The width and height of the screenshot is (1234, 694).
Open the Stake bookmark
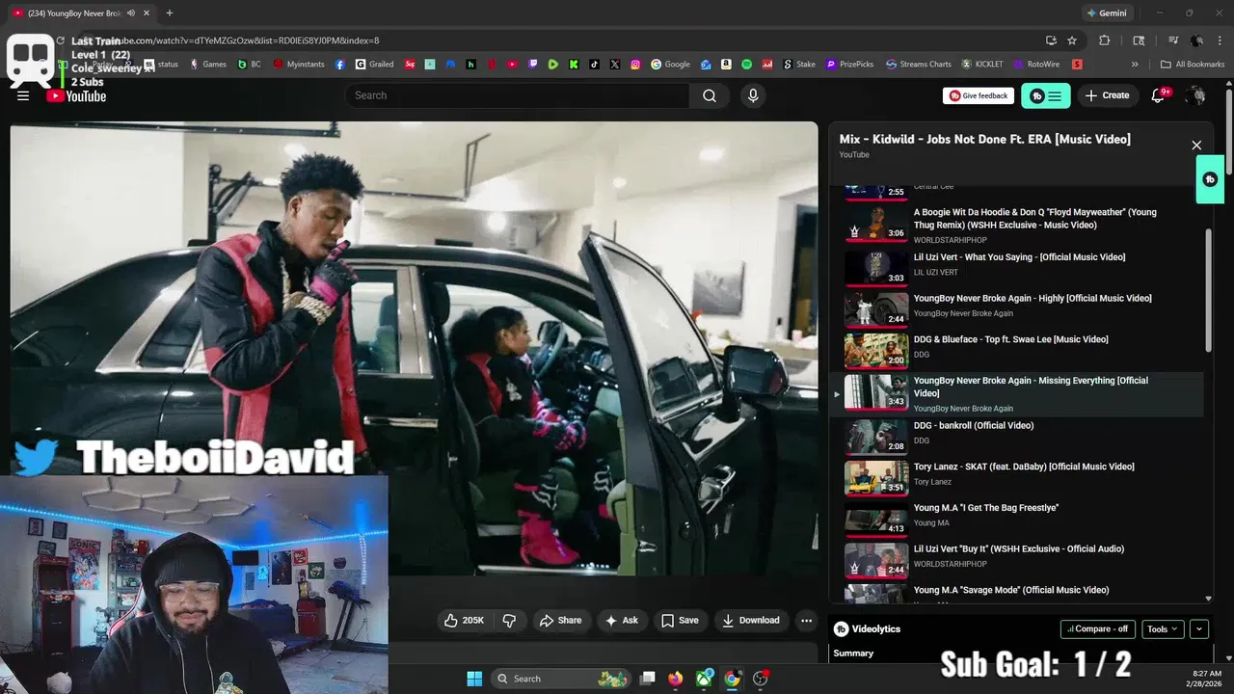[799, 65]
